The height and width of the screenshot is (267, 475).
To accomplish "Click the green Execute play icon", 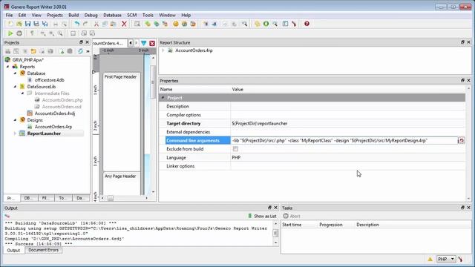I will pyautogui.click(x=10, y=33).
